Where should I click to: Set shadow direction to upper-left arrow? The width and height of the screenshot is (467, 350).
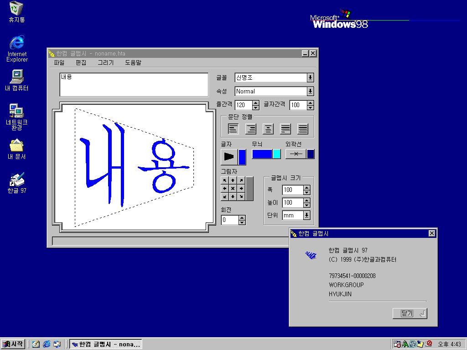(224, 180)
